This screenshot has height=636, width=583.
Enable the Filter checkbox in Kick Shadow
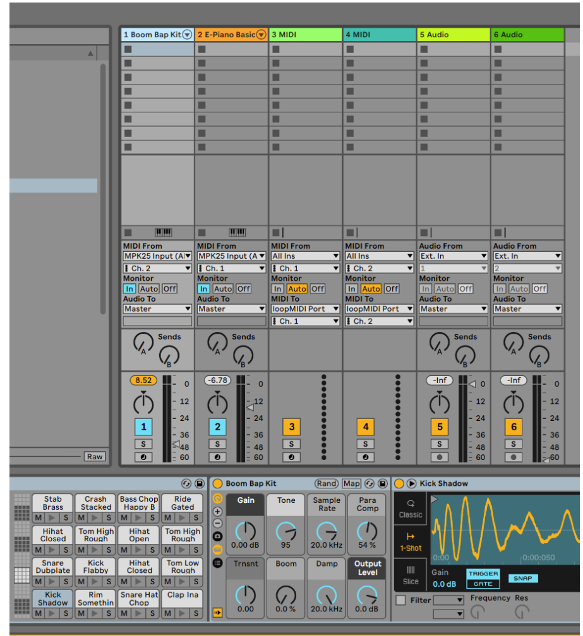(x=400, y=600)
